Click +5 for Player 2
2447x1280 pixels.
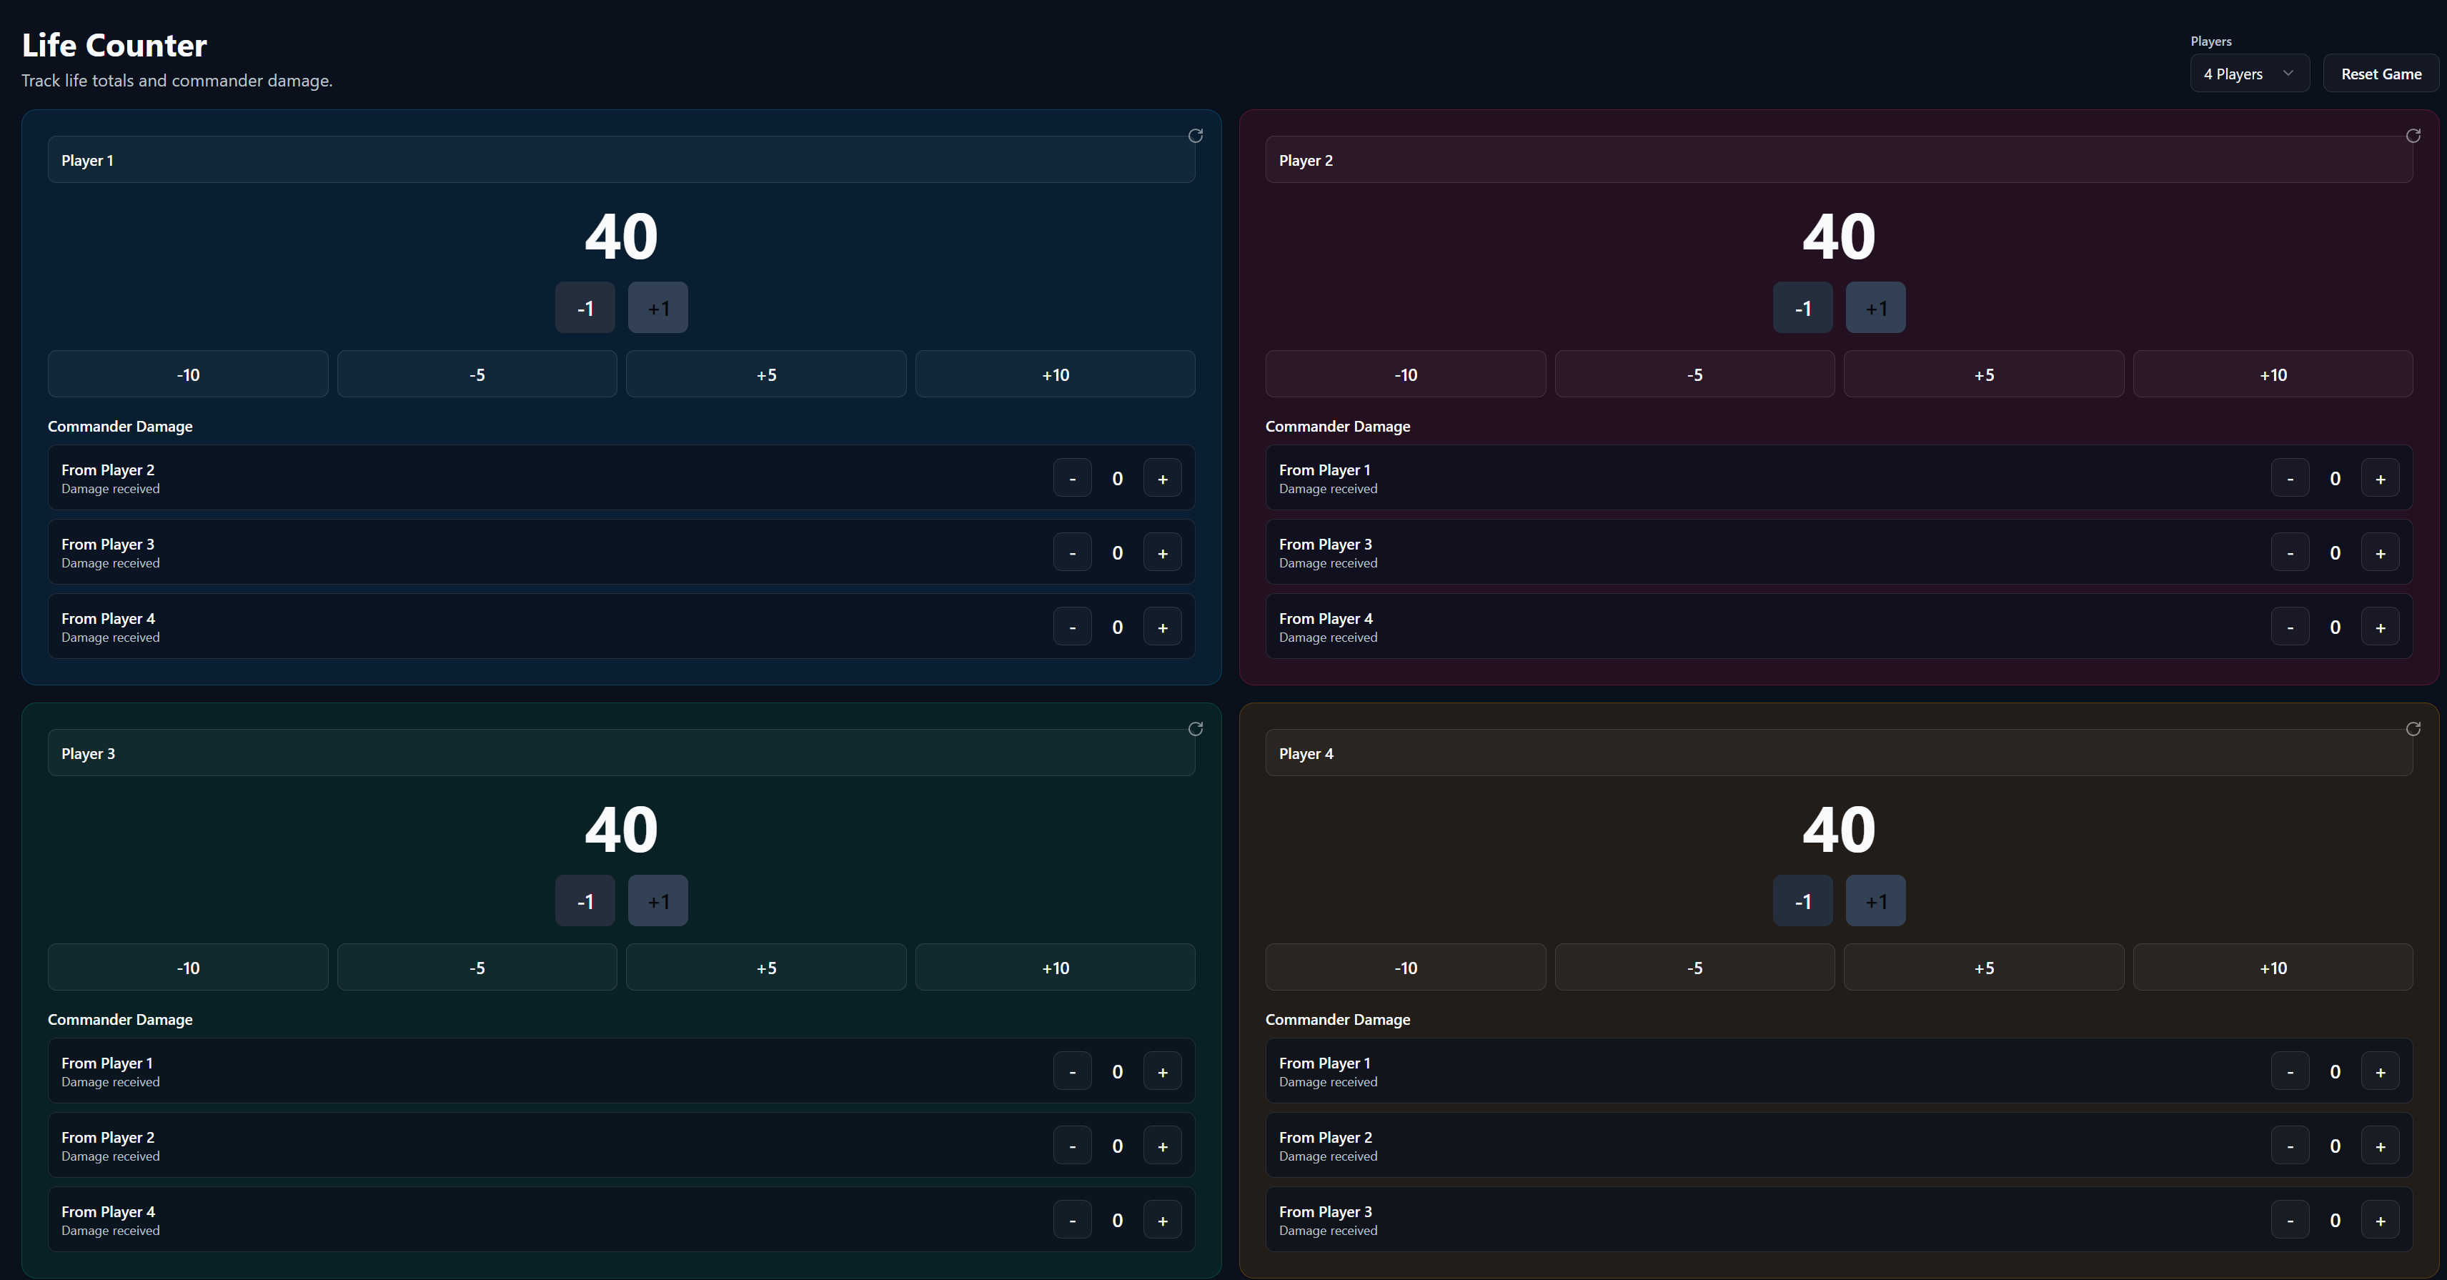[1983, 374]
